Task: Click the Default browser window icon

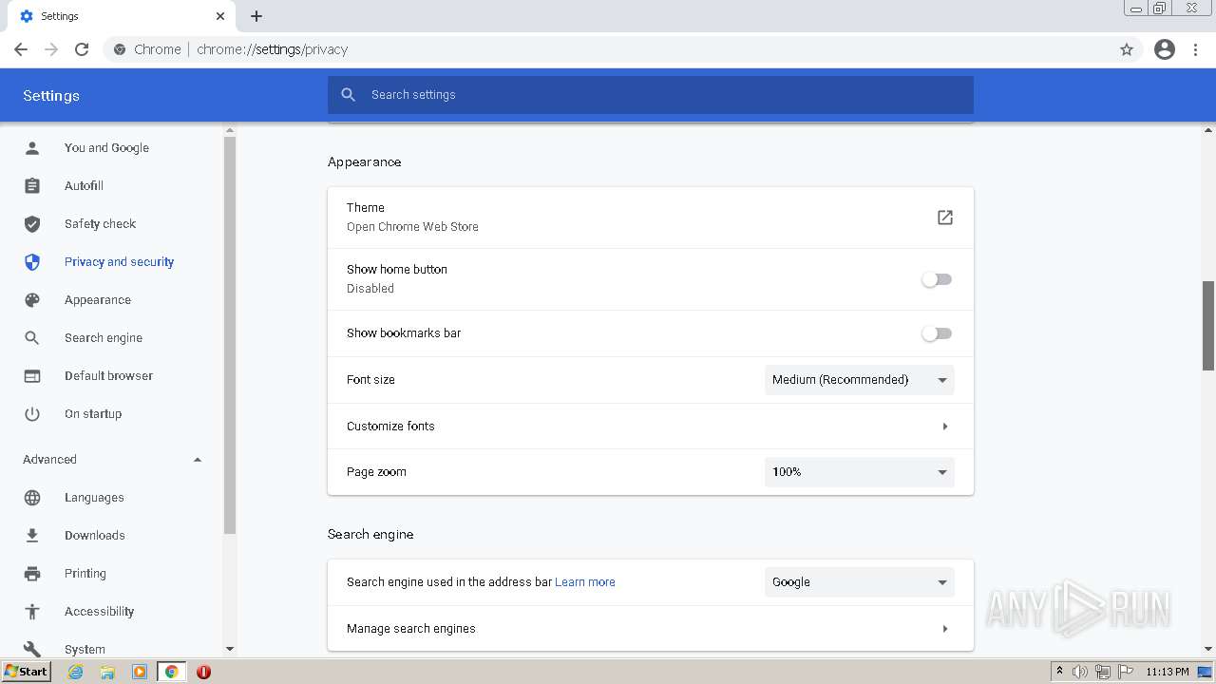Action: pos(32,376)
